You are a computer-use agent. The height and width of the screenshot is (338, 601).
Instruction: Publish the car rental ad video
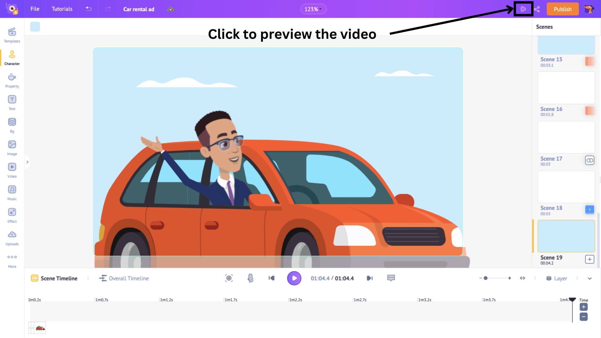click(562, 9)
